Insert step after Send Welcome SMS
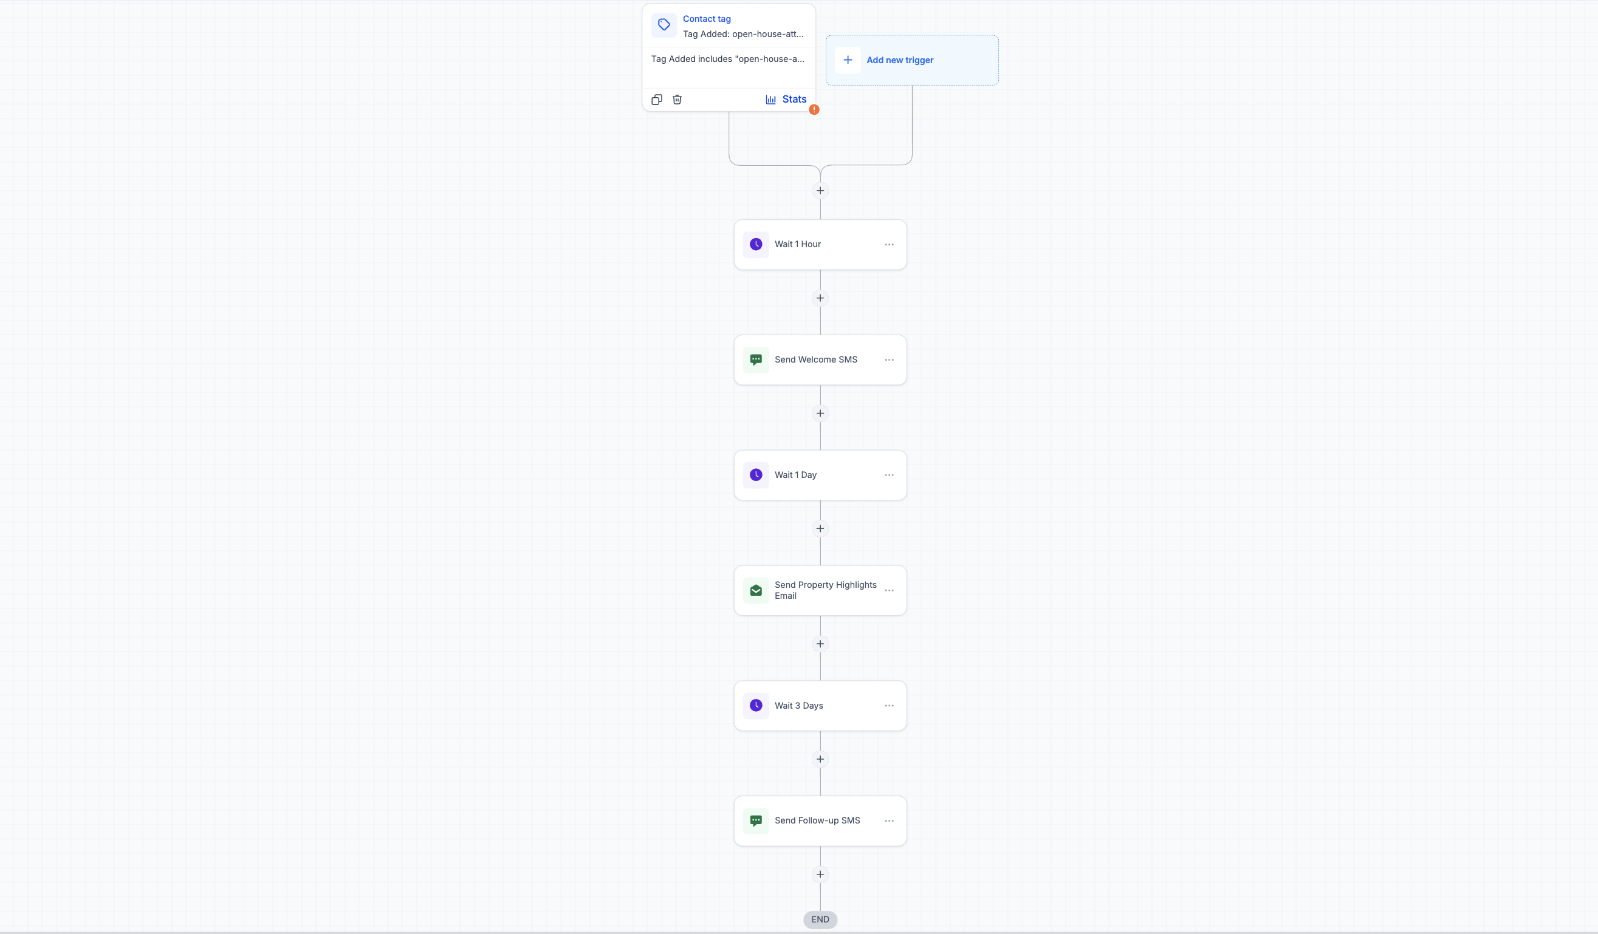This screenshot has width=1598, height=934. pyautogui.click(x=820, y=414)
